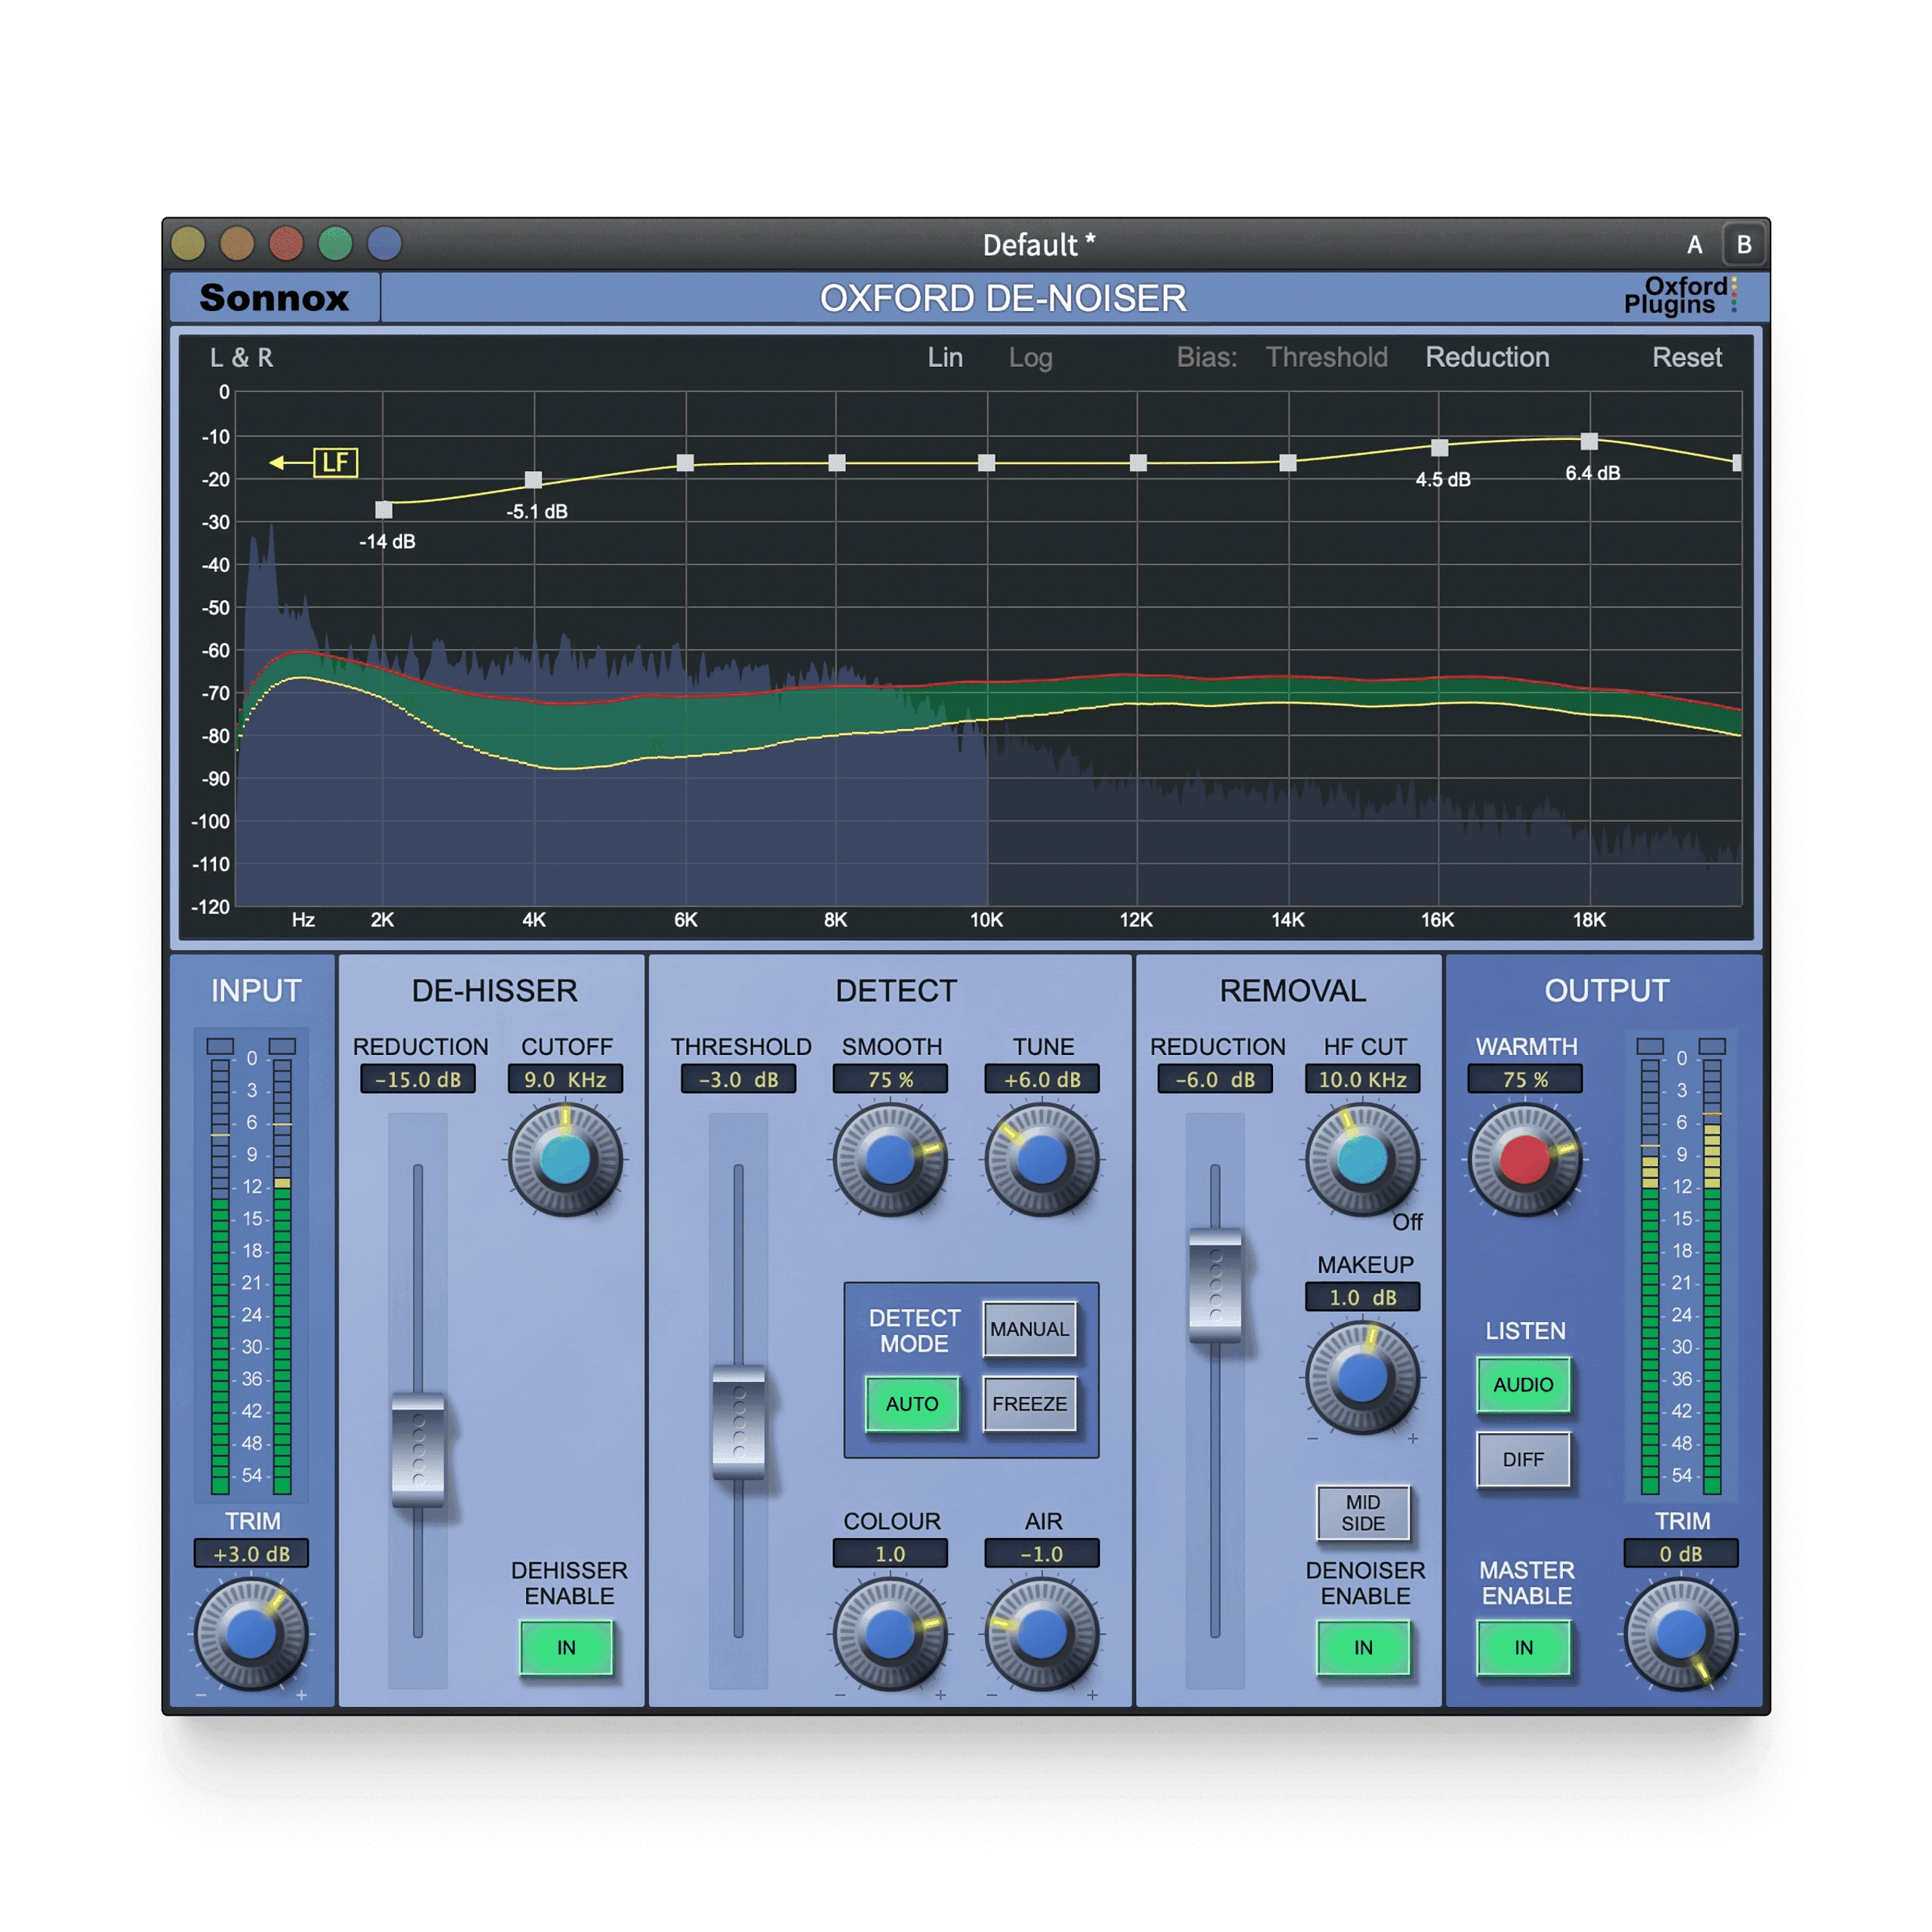The height and width of the screenshot is (1932, 1932).
Task: Select the 6.4 dB bias curve node
Action: [x=1589, y=441]
